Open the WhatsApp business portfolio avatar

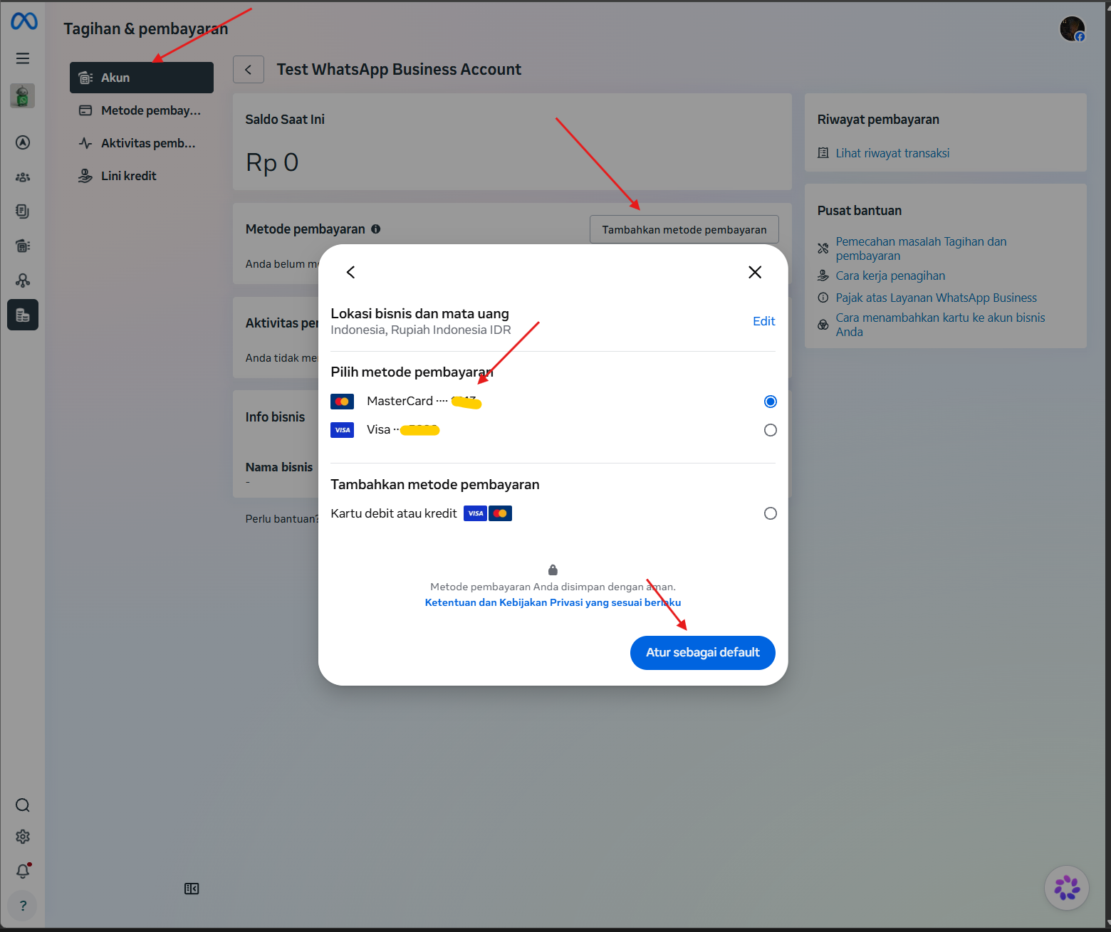coord(23,95)
